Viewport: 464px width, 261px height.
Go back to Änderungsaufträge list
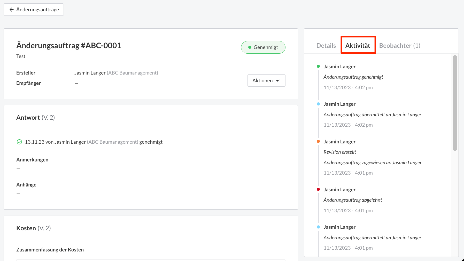[37, 10]
